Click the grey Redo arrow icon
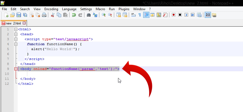 coord(80,15)
